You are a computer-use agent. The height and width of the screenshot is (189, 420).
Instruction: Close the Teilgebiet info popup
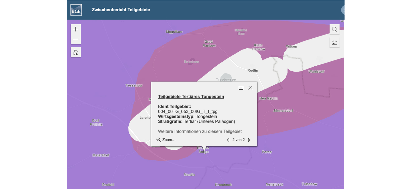tap(250, 88)
